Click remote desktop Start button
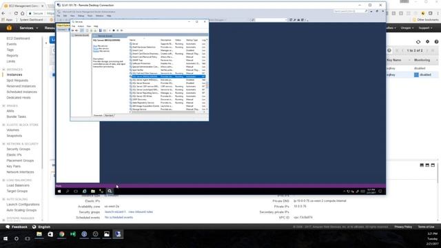The height and width of the screenshot is (248, 441). [59, 192]
